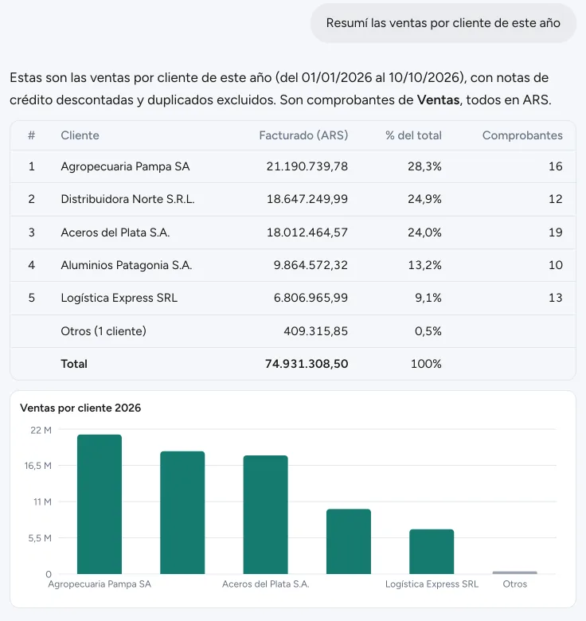Click the 'Agropecuaria Pampa SA' x-axis label
Image resolution: width=586 pixels, height=621 pixels.
coord(100,584)
